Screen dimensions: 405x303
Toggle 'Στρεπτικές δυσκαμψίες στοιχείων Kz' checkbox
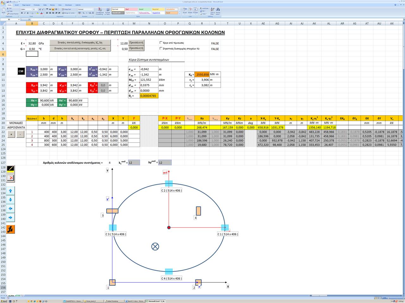161,49
